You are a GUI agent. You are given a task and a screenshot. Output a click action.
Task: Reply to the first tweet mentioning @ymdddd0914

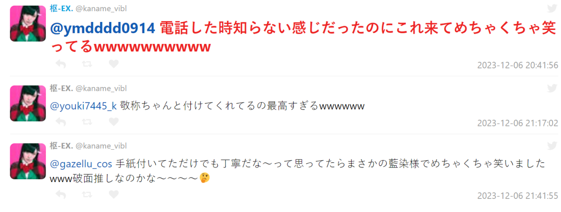click(x=60, y=64)
